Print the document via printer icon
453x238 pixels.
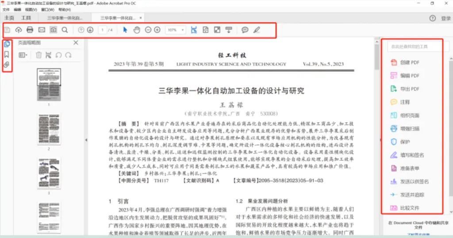pyautogui.click(x=30, y=30)
